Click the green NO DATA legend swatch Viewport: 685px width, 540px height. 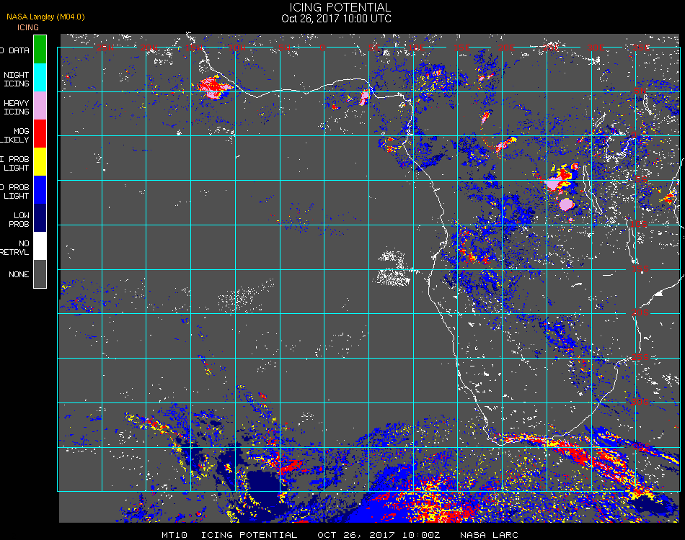[40, 49]
